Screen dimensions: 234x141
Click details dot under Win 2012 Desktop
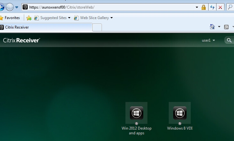[136, 124]
